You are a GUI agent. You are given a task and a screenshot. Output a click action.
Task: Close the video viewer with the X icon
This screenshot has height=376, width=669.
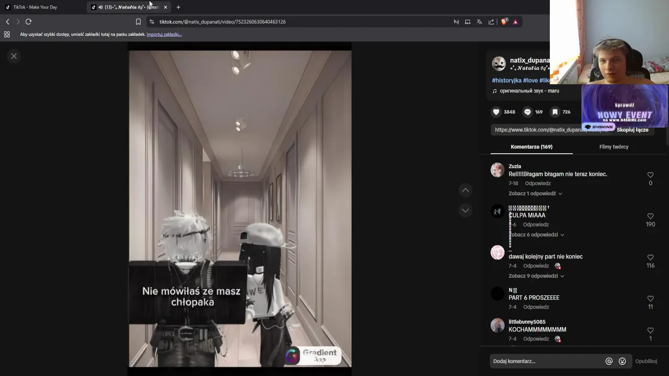pyautogui.click(x=14, y=56)
